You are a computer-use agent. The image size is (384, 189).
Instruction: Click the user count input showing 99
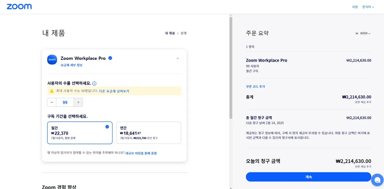(65, 102)
